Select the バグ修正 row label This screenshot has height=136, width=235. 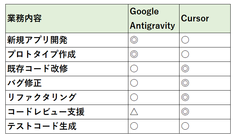[24, 83]
